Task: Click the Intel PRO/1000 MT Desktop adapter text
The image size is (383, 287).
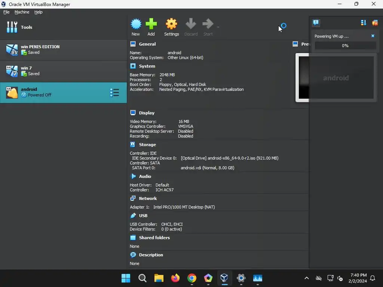Action: pos(184,207)
